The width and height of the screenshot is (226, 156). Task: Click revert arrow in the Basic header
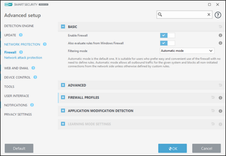click(220, 27)
